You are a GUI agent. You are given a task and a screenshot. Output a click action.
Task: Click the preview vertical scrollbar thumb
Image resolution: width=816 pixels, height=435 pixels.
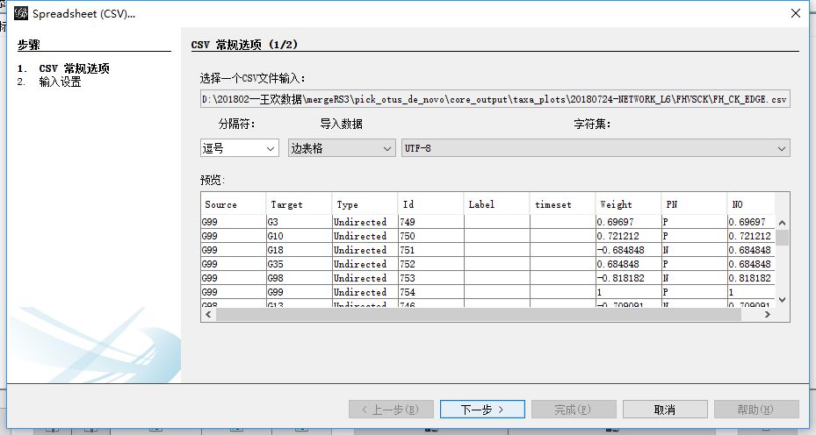[x=782, y=238]
